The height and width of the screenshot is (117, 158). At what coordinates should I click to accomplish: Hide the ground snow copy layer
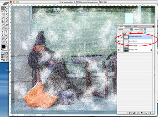(x=119, y=37)
